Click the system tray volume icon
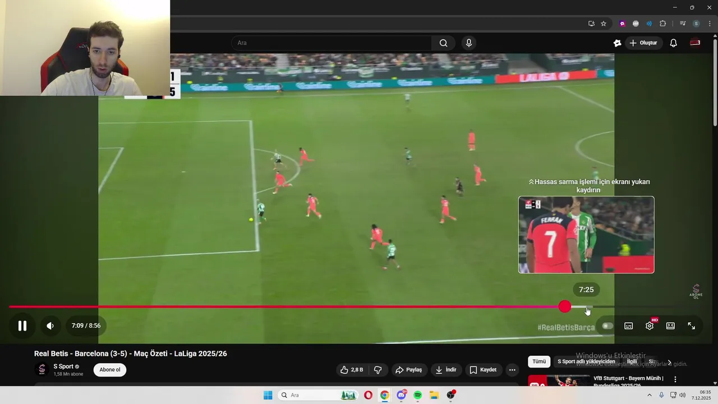The image size is (718, 404). pos(682,395)
